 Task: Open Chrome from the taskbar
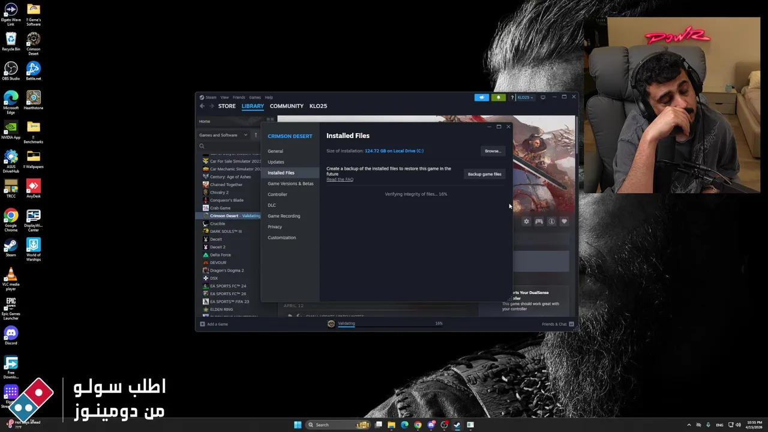click(x=418, y=425)
